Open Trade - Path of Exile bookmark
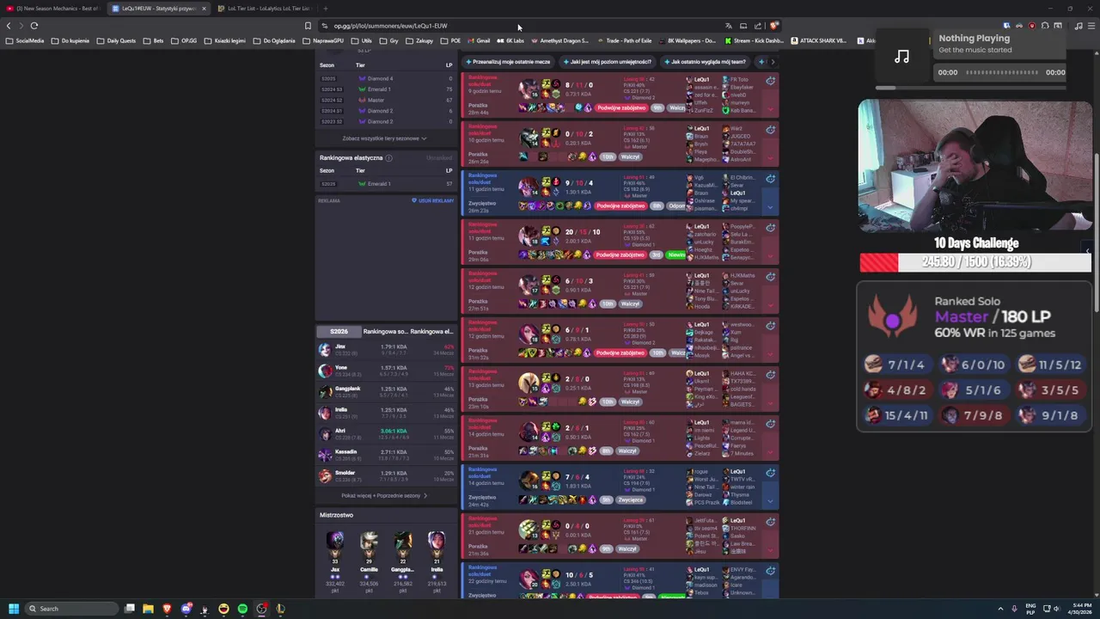Viewport: 1100px width, 619px height. (x=625, y=40)
